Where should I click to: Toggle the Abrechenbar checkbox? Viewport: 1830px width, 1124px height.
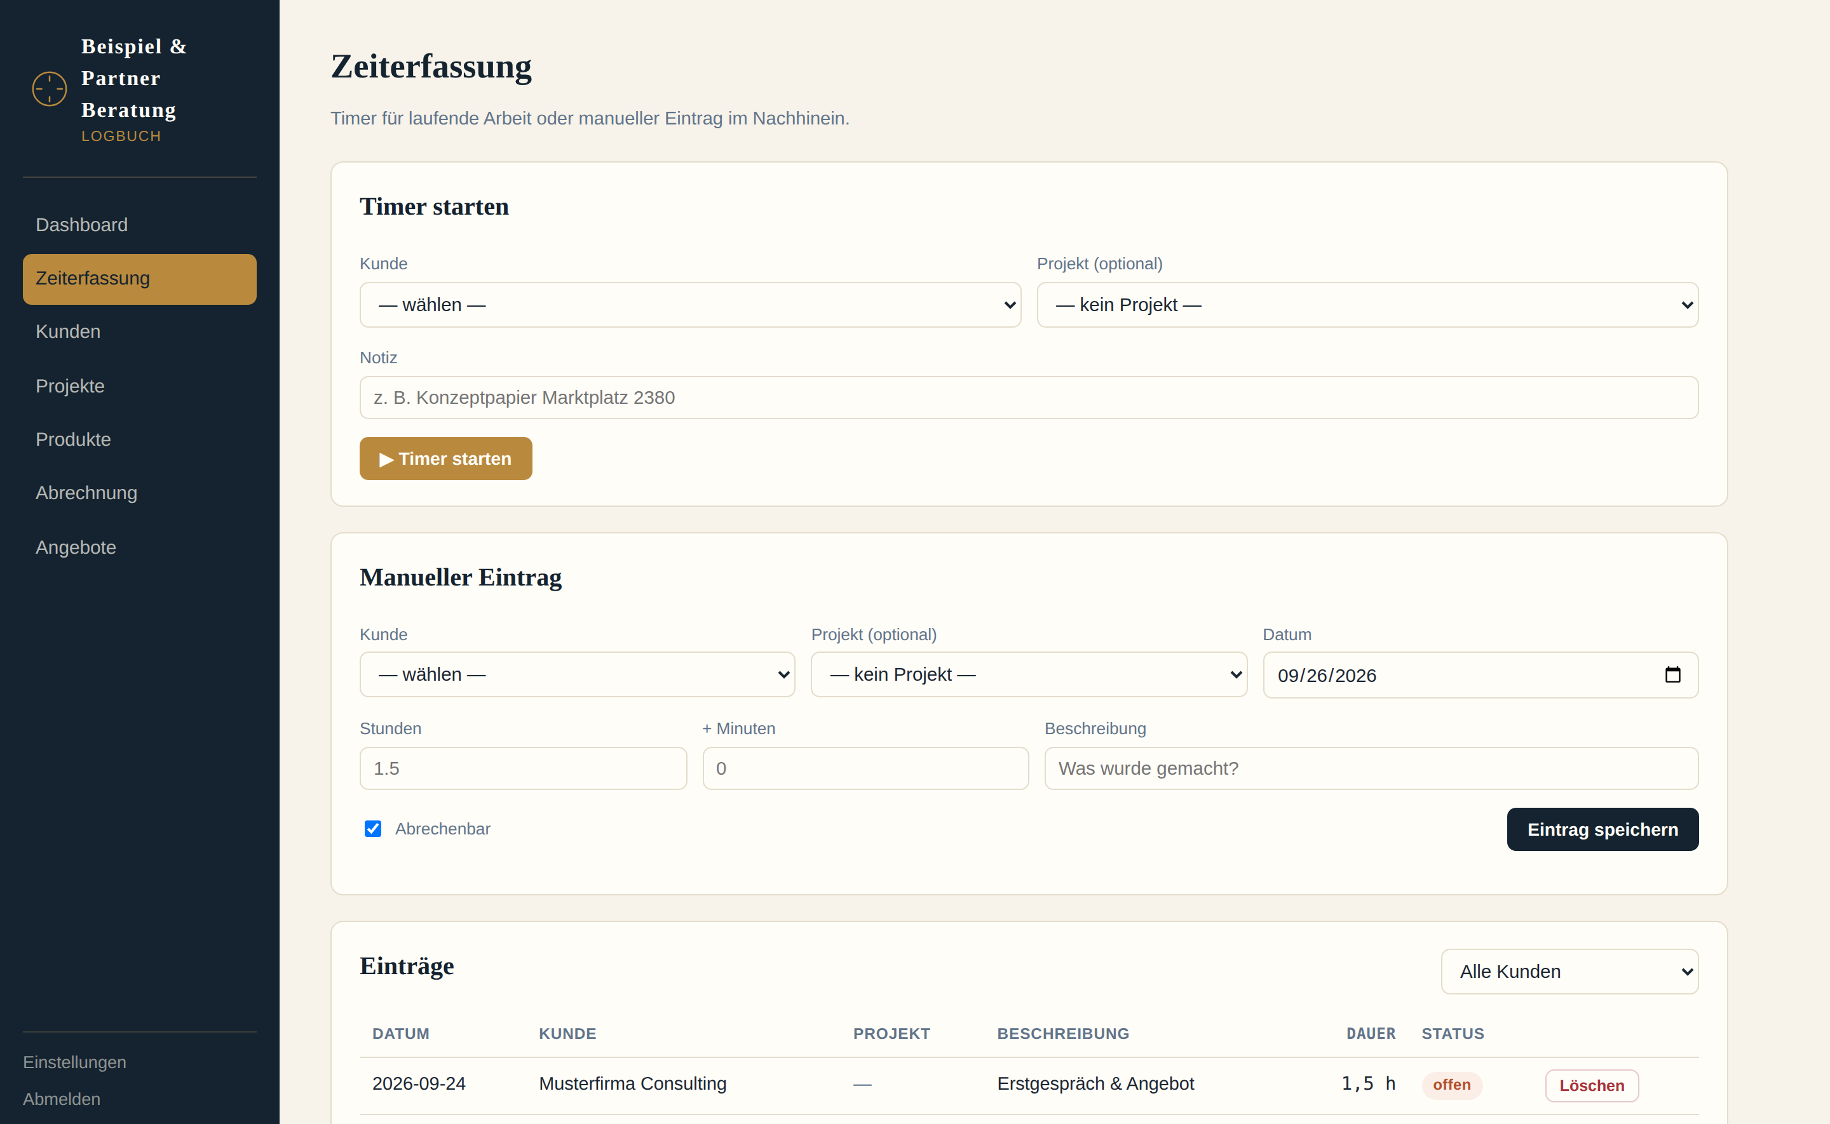pos(372,828)
